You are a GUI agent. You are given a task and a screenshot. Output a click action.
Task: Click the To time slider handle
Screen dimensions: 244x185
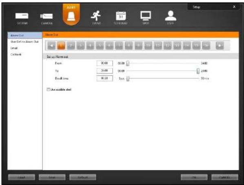[198, 71]
